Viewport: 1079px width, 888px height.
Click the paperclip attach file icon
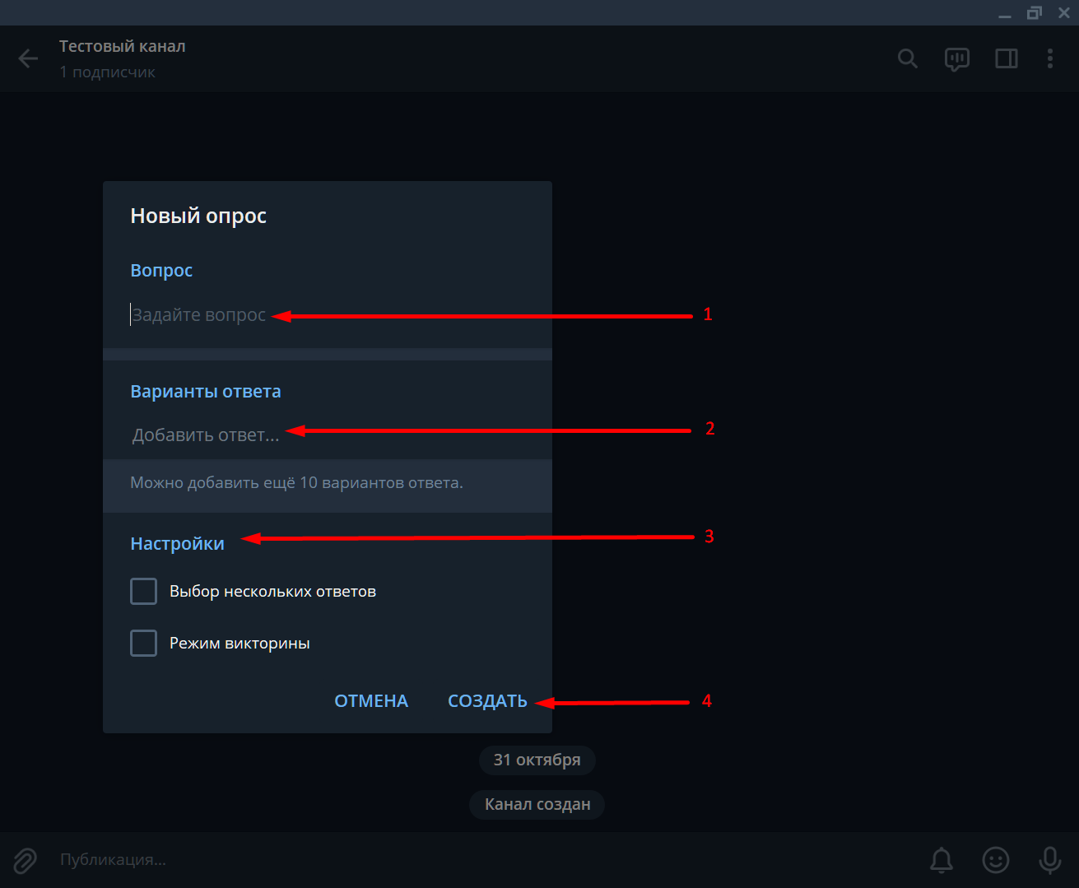coord(25,860)
